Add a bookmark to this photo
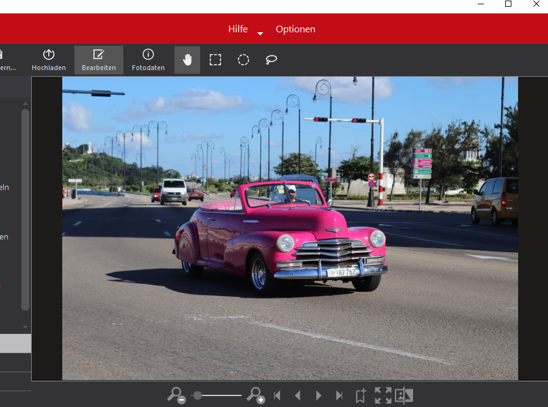The image size is (548, 407). pyautogui.click(x=361, y=395)
